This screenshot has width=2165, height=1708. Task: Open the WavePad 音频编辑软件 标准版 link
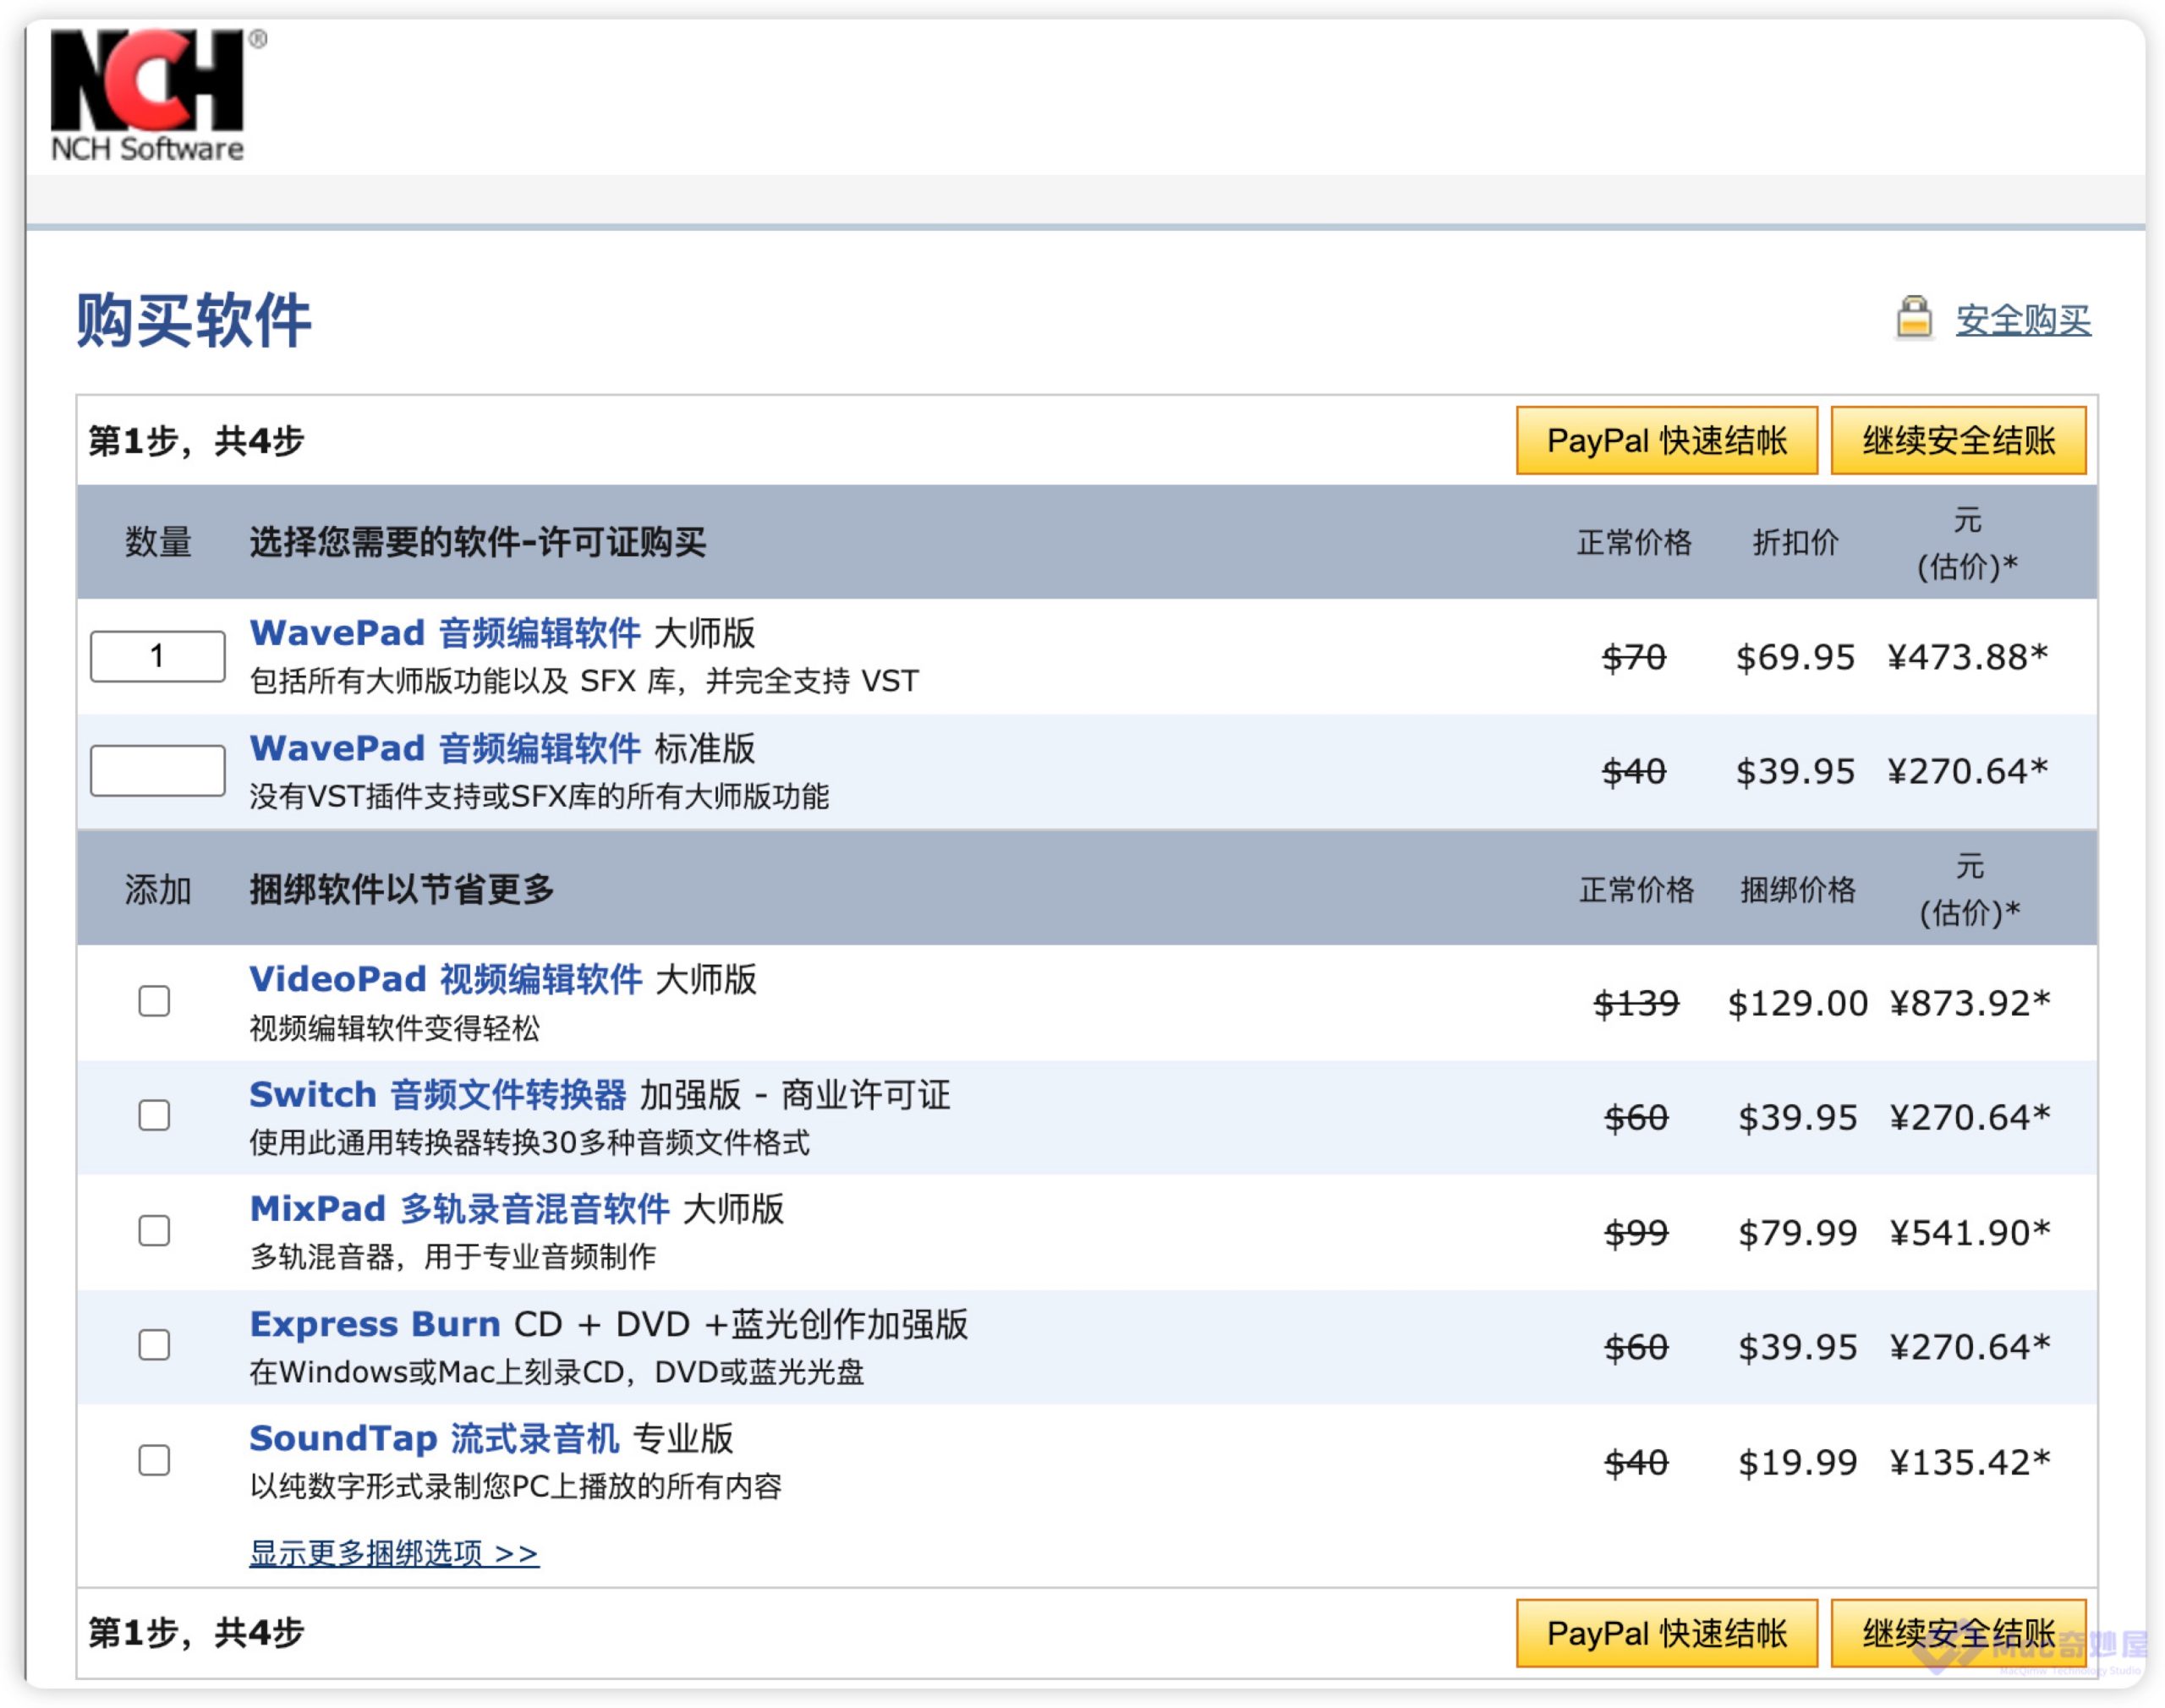(445, 748)
